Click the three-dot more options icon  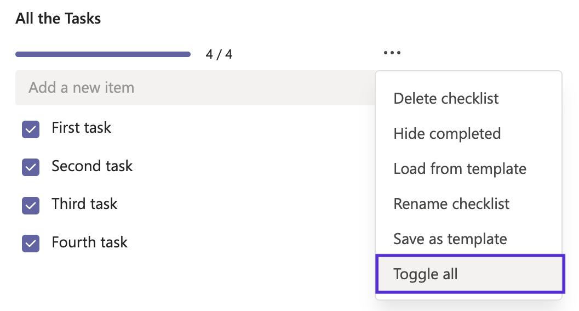coord(392,53)
